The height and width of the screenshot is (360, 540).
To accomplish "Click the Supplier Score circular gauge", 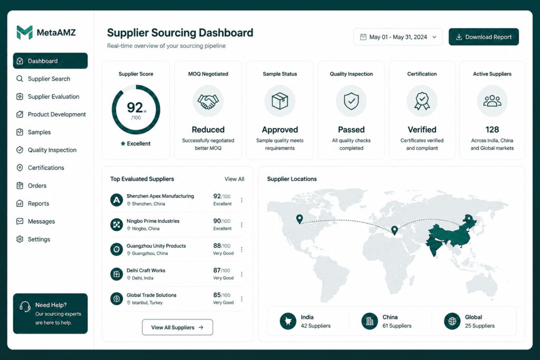I will (x=136, y=110).
